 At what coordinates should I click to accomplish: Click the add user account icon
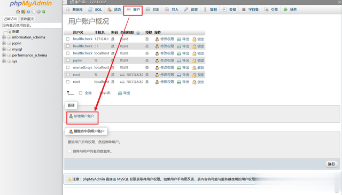[x=71, y=116]
